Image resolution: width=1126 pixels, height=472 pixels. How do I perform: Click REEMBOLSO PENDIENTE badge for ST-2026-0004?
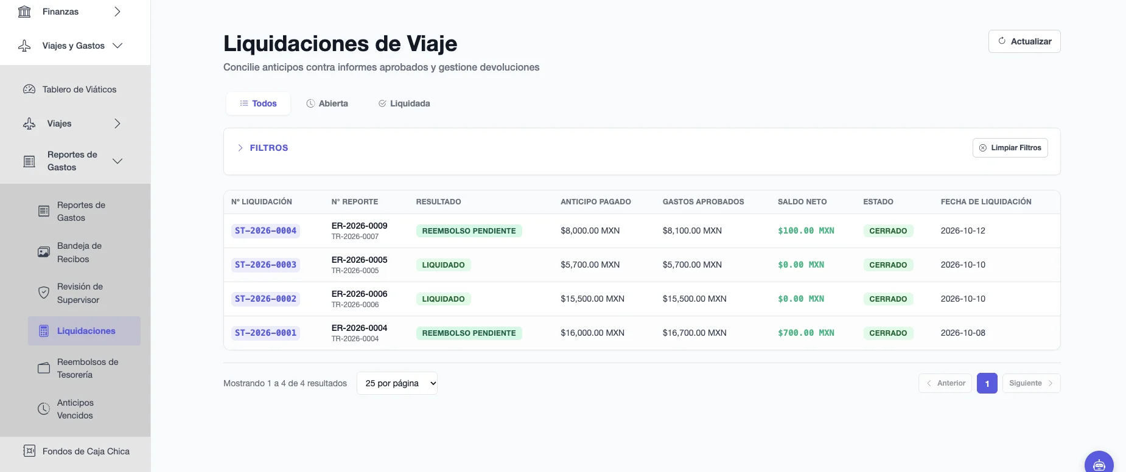pyautogui.click(x=469, y=231)
